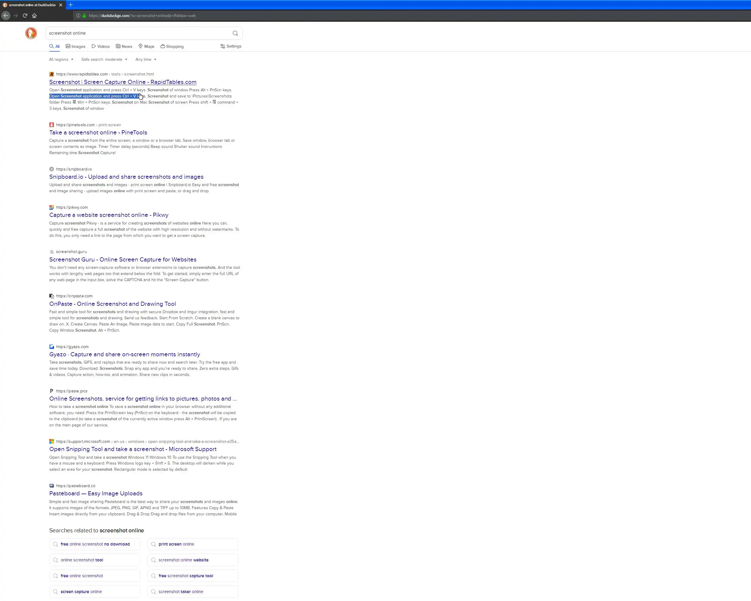Screen dimensions: 751x601
Task: Click the magnifier search icon in search box
Action: pos(235,33)
